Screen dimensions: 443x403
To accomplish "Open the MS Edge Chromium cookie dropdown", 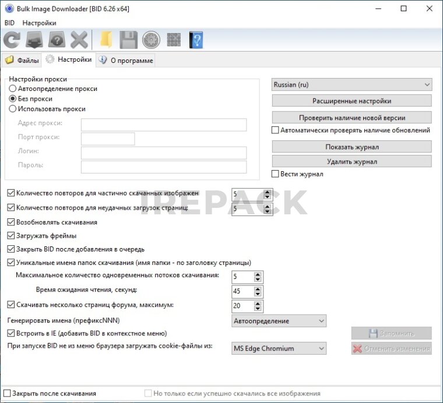I will 279,348.
